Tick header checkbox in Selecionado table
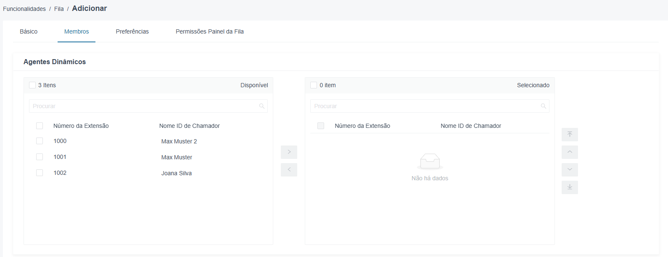Image resolution: width=668 pixels, height=257 pixels. click(321, 126)
